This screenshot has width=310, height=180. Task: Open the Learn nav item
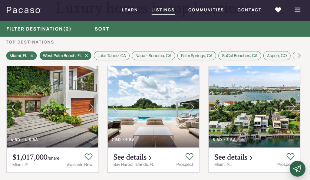[x=130, y=10]
